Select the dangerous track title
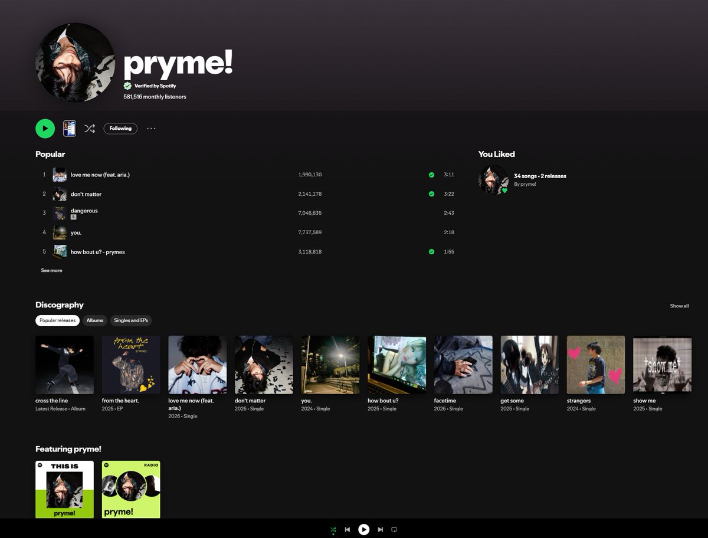This screenshot has height=538, width=708. (84, 211)
